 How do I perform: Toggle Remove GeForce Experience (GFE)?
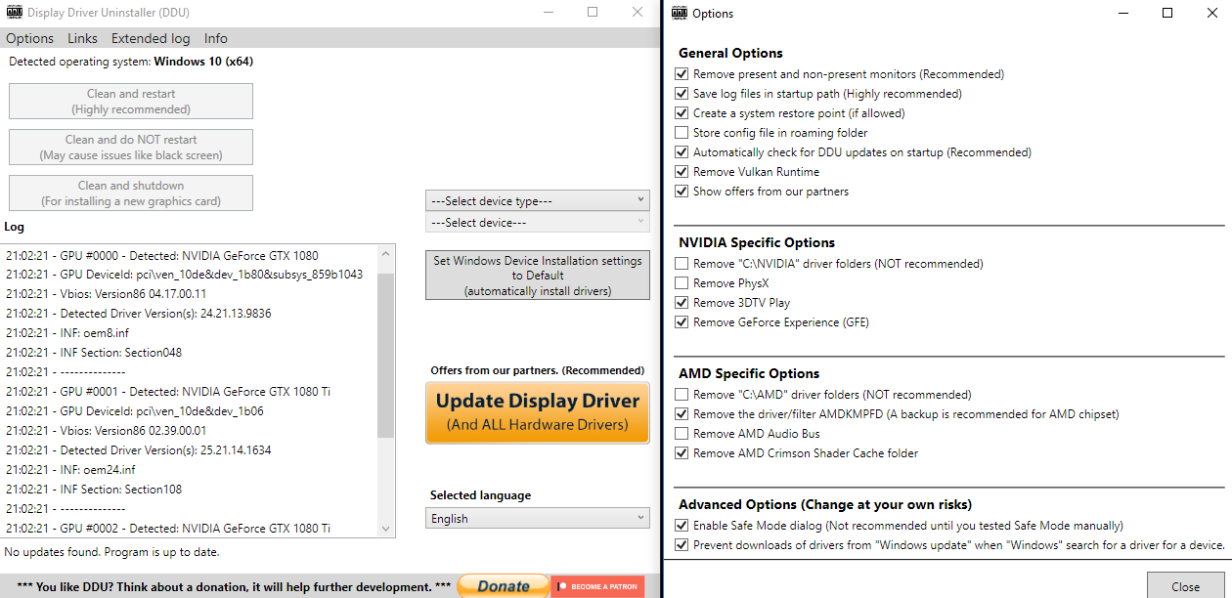(682, 322)
